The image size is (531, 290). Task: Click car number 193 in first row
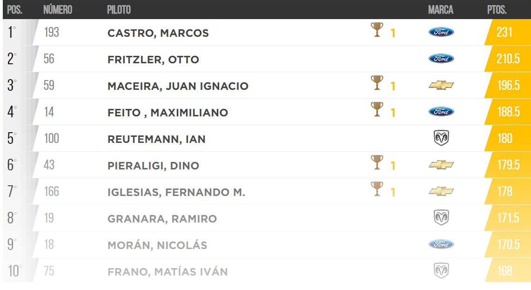tap(51, 33)
